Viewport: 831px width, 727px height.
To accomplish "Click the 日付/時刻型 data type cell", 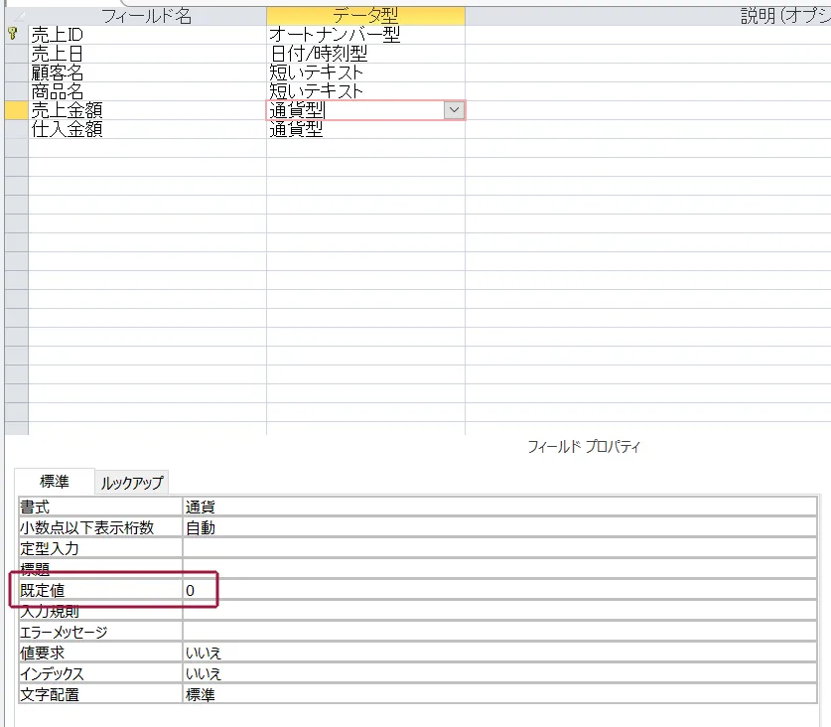I will click(364, 54).
